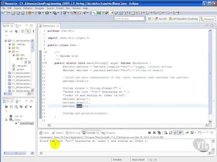Select the Demo.java editor tab

coord(49,26)
